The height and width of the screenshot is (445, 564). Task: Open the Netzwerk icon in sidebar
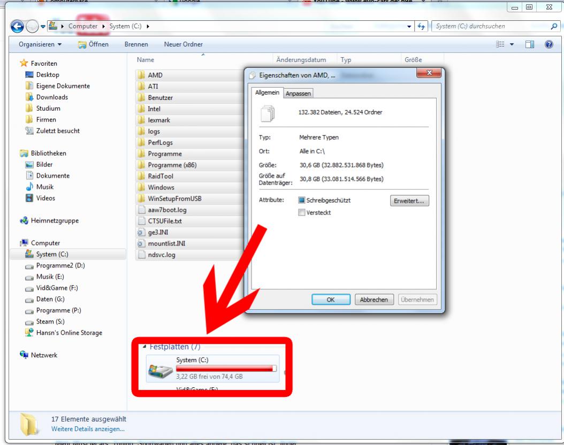coord(24,355)
